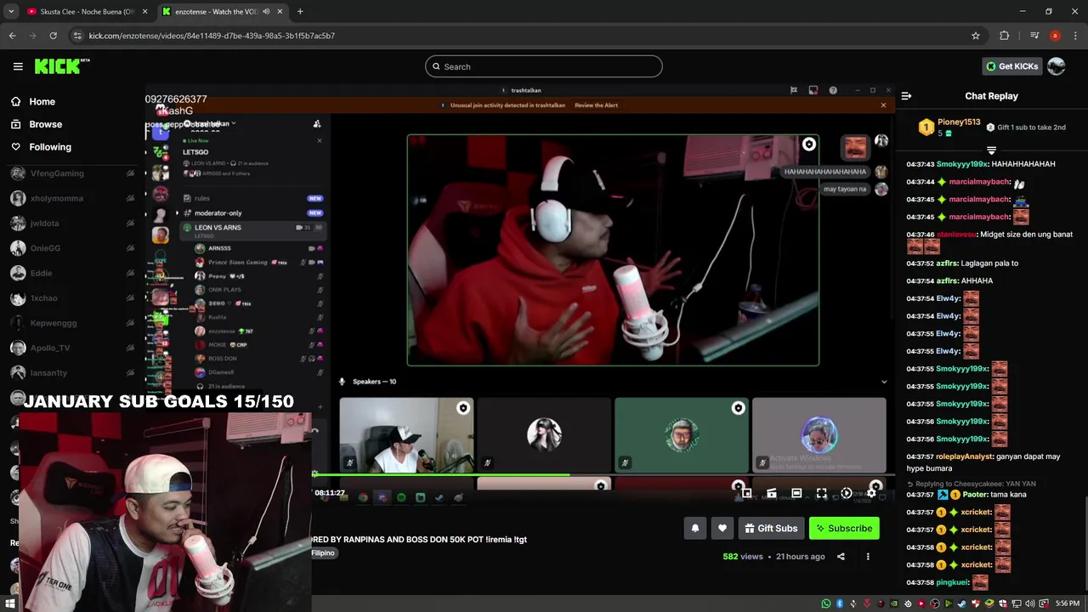
Task: Switch video player to theater mode
Action: tap(796, 493)
